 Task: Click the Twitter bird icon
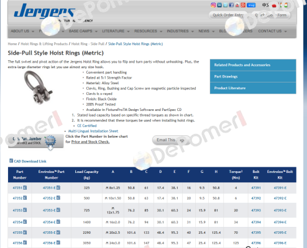click(x=226, y=5)
